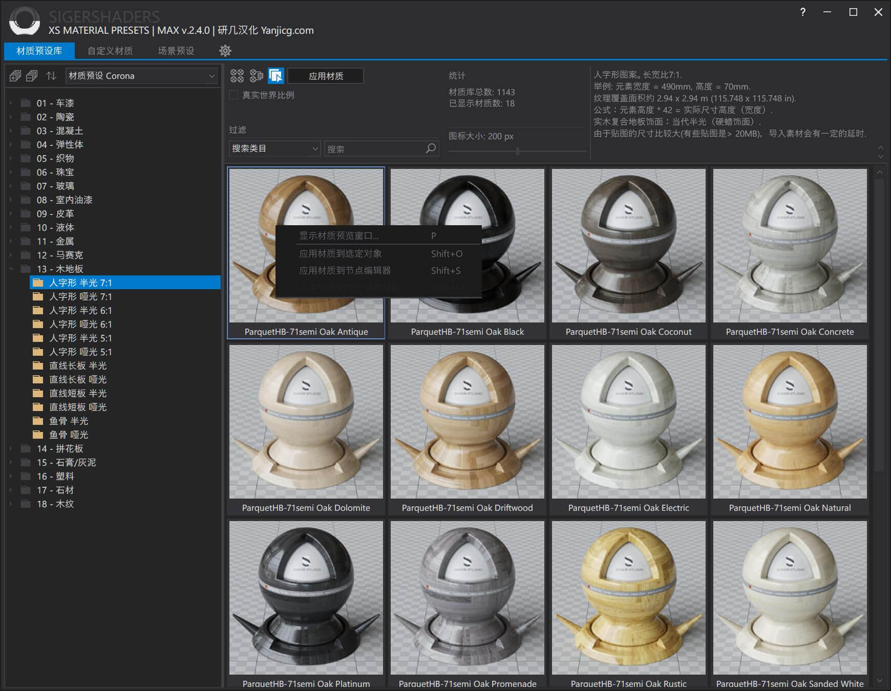Click the four-sphere thumbnail grid icon

coord(237,76)
